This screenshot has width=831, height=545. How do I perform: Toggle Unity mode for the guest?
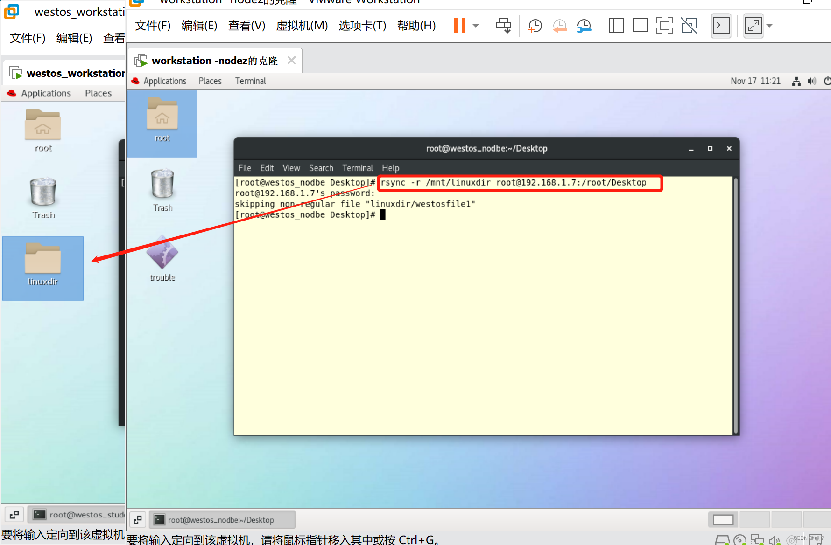[x=689, y=26]
